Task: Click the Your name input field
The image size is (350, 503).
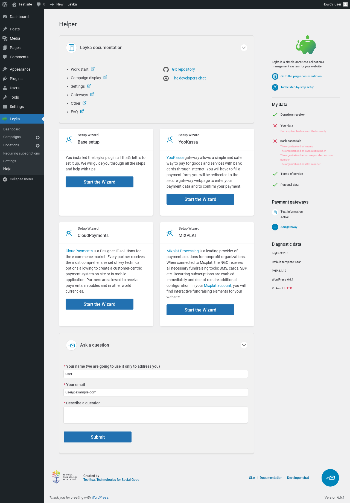Action: click(156, 374)
